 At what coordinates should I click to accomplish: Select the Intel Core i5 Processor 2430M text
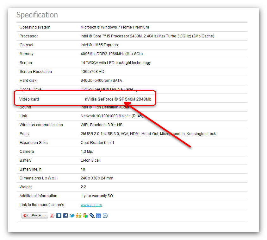[x=147, y=36]
